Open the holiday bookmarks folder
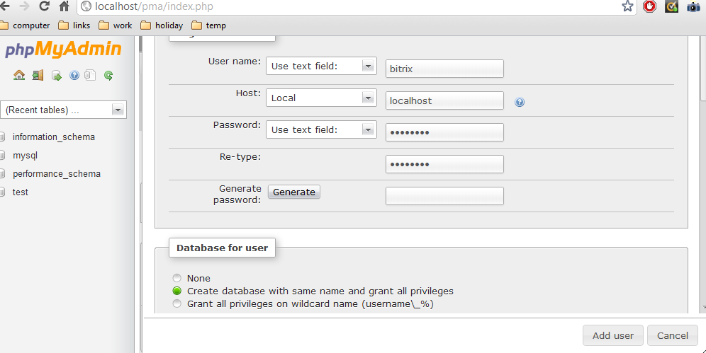706x353 pixels. point(162,25)
